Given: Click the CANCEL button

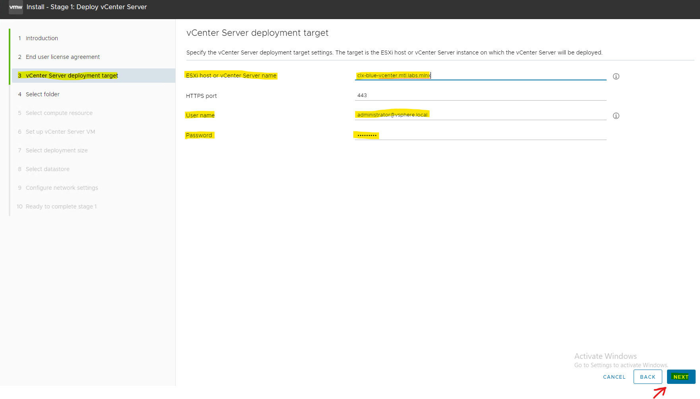Looking at the screenshot, I should 614,377.
